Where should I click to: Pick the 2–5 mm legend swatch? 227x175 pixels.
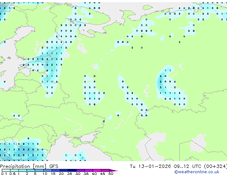point(31,170)
